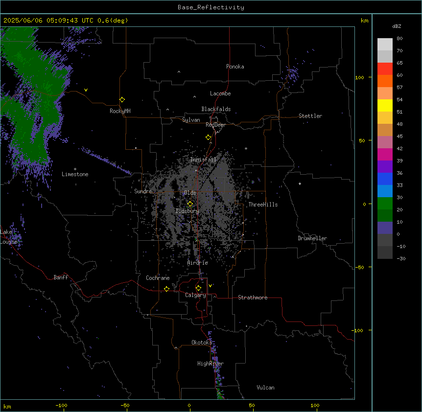
Task: Click the RockyMH label
Action: (x=120, y=111)
